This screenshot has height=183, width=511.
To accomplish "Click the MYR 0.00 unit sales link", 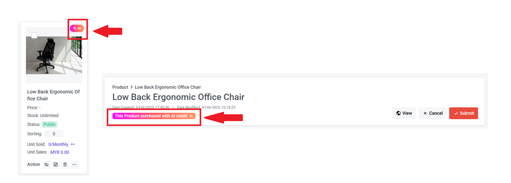I will [60, 152].
